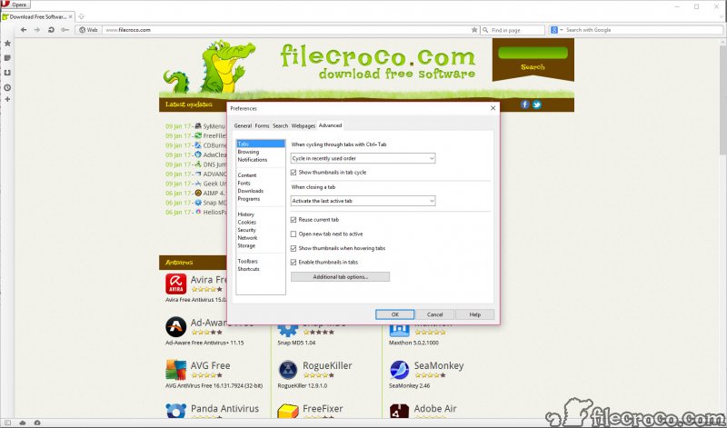Open Activate the last active tab dropdown
Viewport: 727px width, 428px height.
pos(363,201)
